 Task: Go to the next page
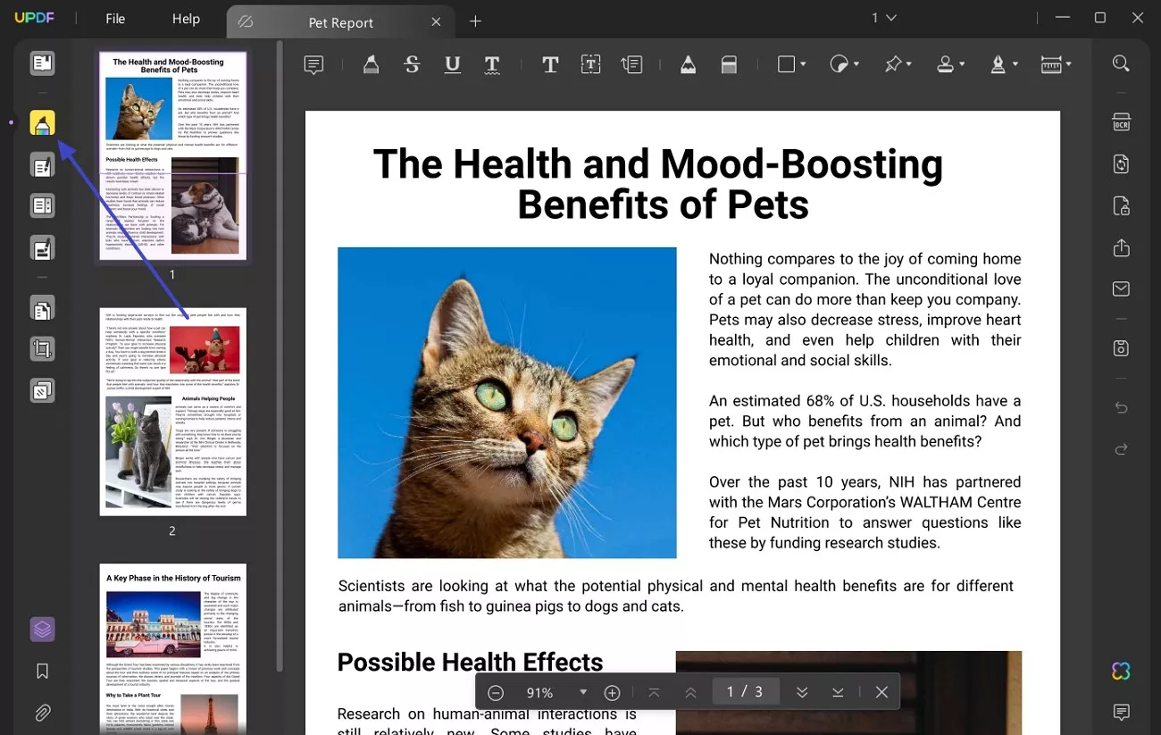click(802, 692)
